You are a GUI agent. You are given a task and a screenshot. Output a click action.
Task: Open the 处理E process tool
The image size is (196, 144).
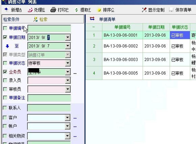click(30, 10)
